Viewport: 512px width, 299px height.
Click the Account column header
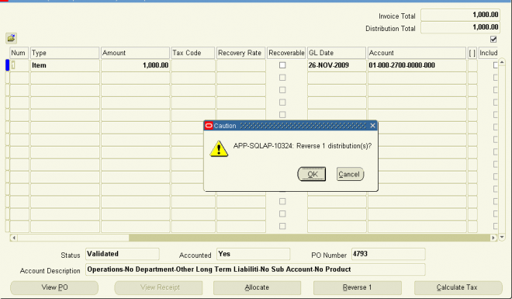click(x=417, y=53)
